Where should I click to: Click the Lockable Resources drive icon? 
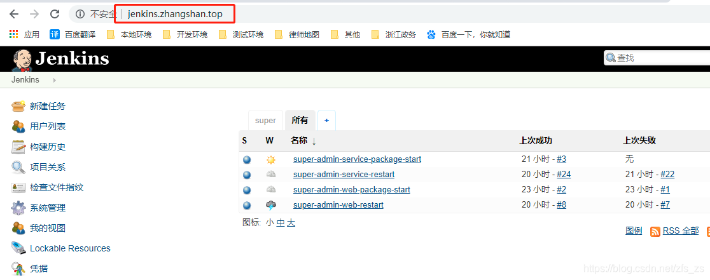pyautogui.click(x=18, y=248)
